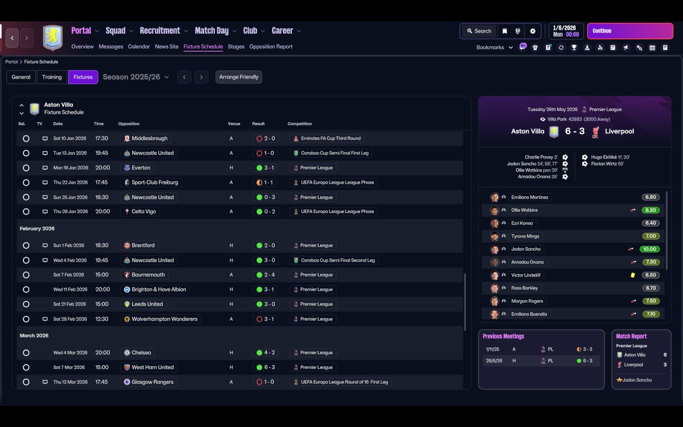Click the Arrange Friendly button
This screenshot has width=683, height=427.
point(239,77)
